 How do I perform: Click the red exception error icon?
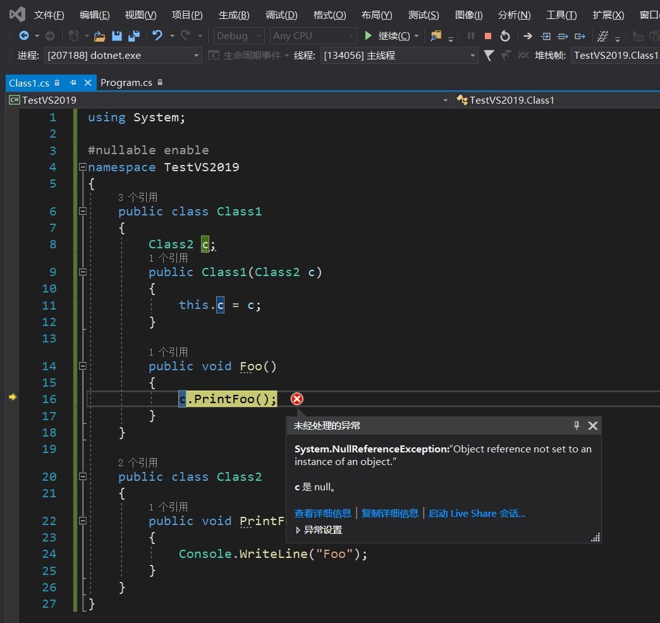pos(296,399)
